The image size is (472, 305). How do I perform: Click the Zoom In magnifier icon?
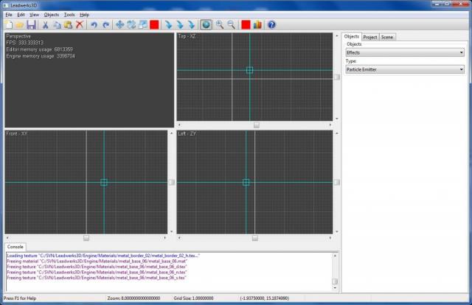pos(220,24)
